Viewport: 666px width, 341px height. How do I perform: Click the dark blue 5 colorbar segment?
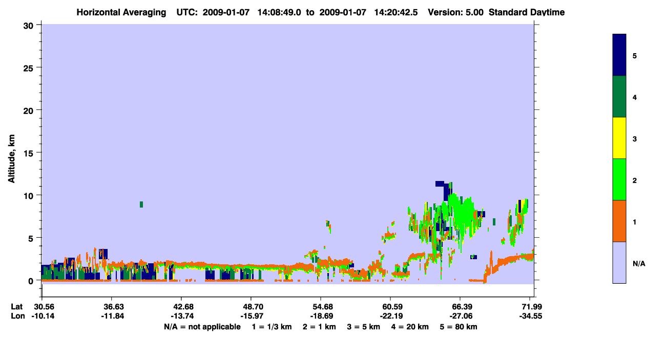619,55
